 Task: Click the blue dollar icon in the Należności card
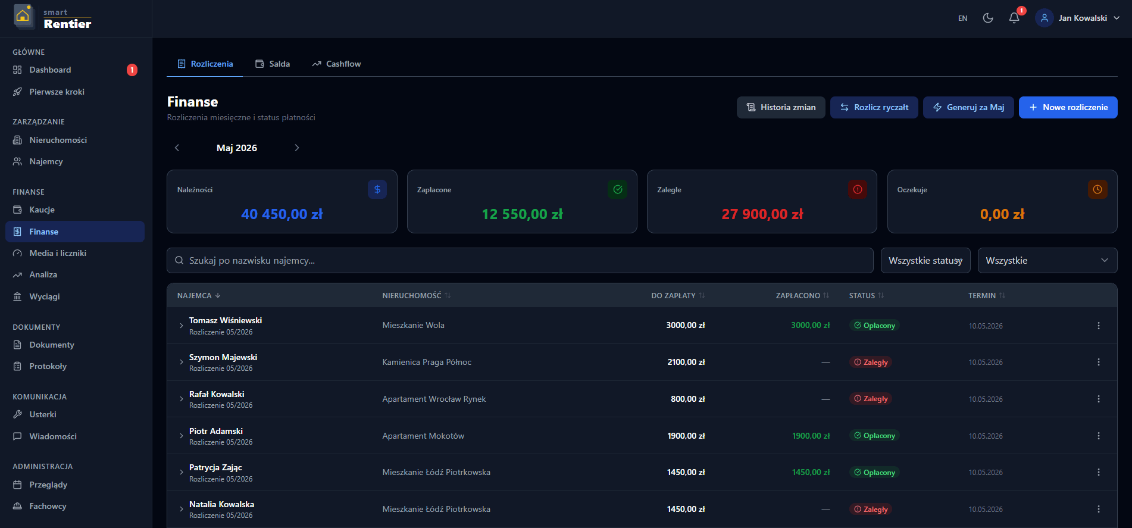377,189
